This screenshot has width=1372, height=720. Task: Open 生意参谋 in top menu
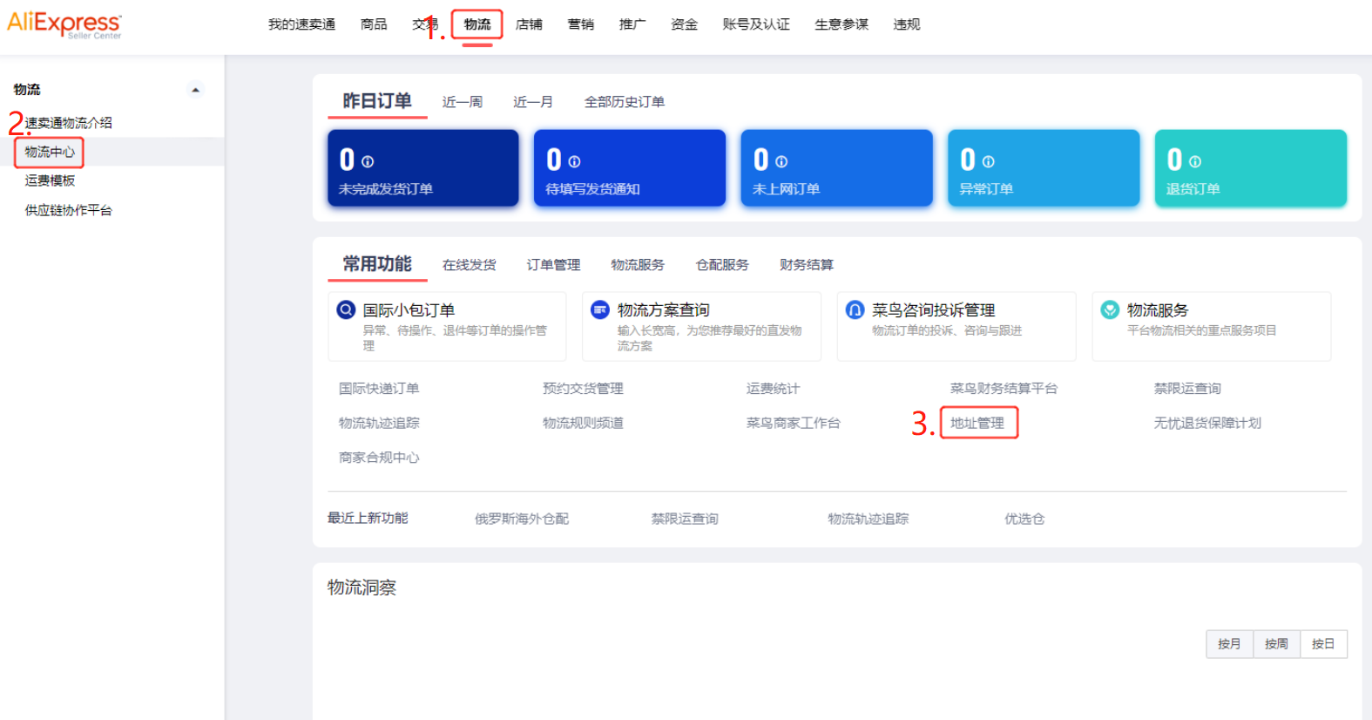(841, 24)
